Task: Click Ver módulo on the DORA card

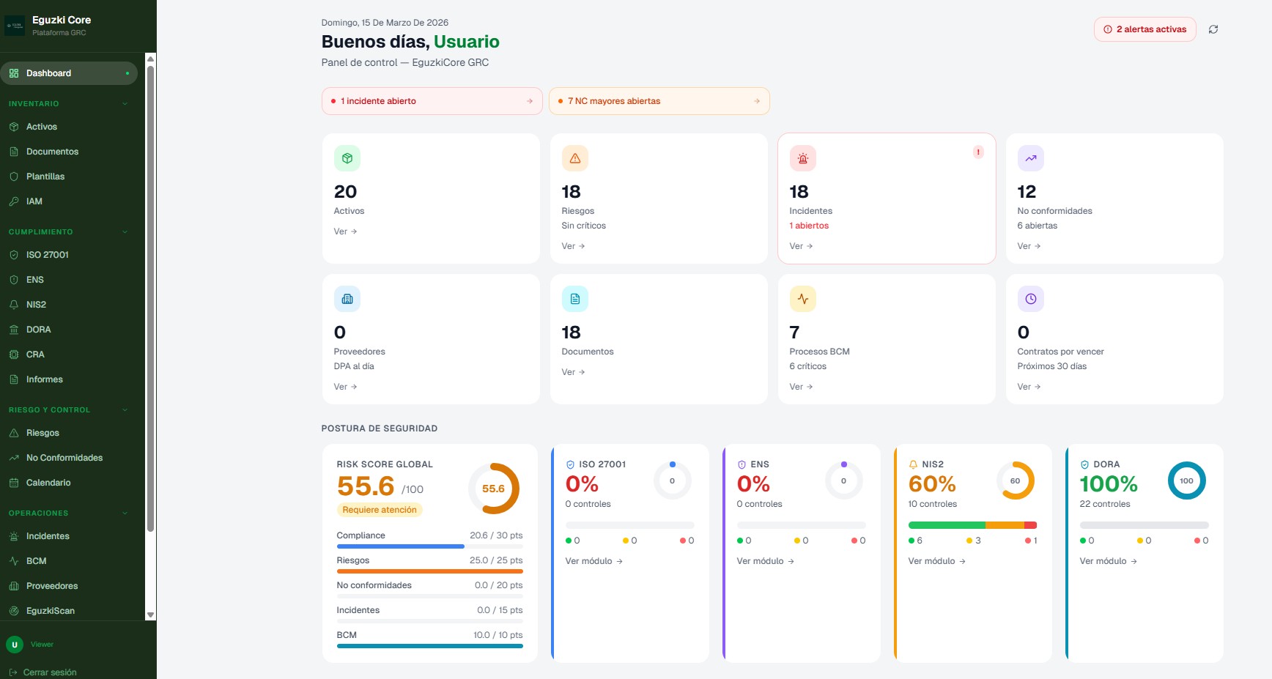Action: click(1102, 561)
